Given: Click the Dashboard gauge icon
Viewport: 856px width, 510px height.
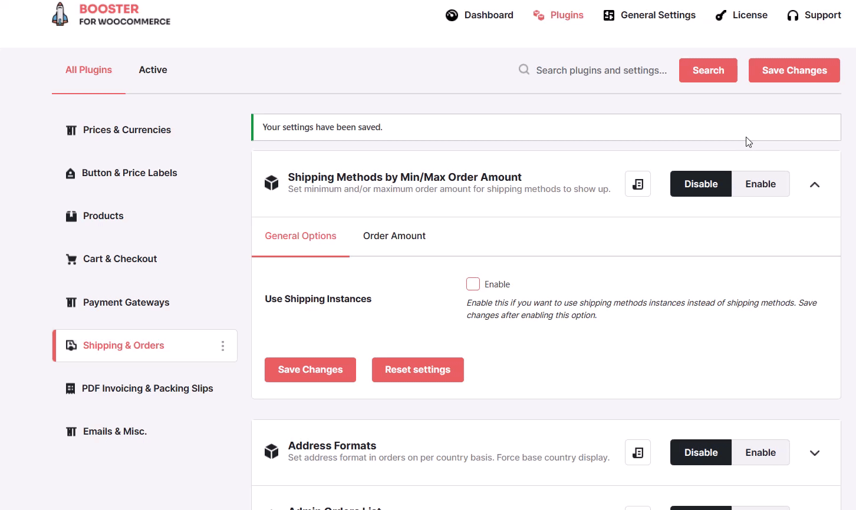Looking at the screenshot, I should (452, 15).
